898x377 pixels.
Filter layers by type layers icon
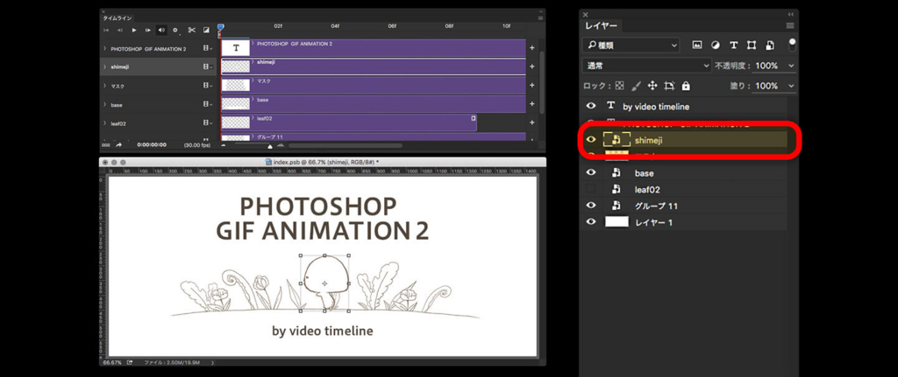[x=734, y=45]
